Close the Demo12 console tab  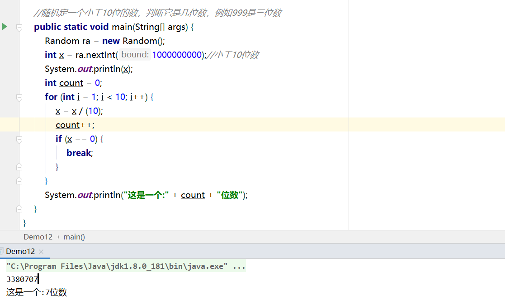point(41,252)
